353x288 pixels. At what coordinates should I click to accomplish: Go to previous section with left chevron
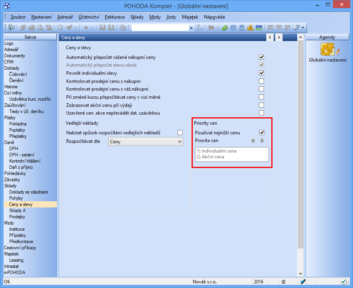pyautogui.click(x=270, y=38)
